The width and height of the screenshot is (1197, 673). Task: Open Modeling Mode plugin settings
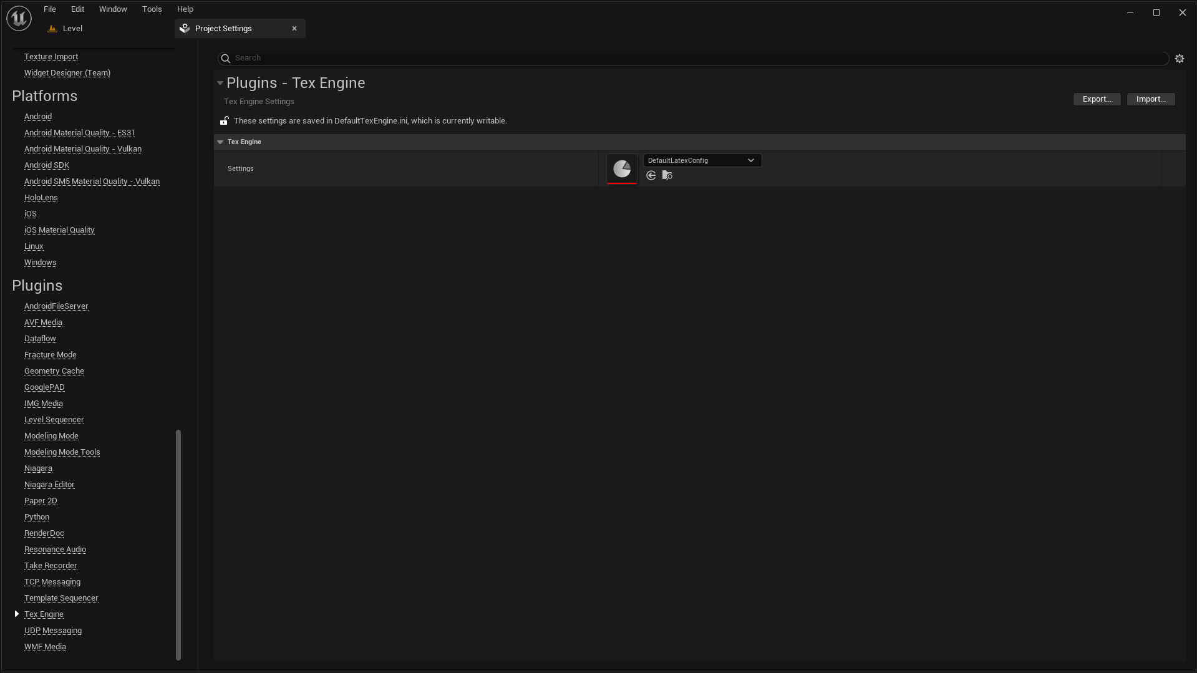pyautogui.click(x=51, y=435)
